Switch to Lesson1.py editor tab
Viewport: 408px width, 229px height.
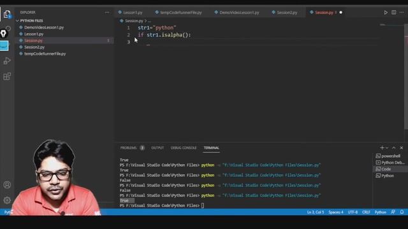132,13
